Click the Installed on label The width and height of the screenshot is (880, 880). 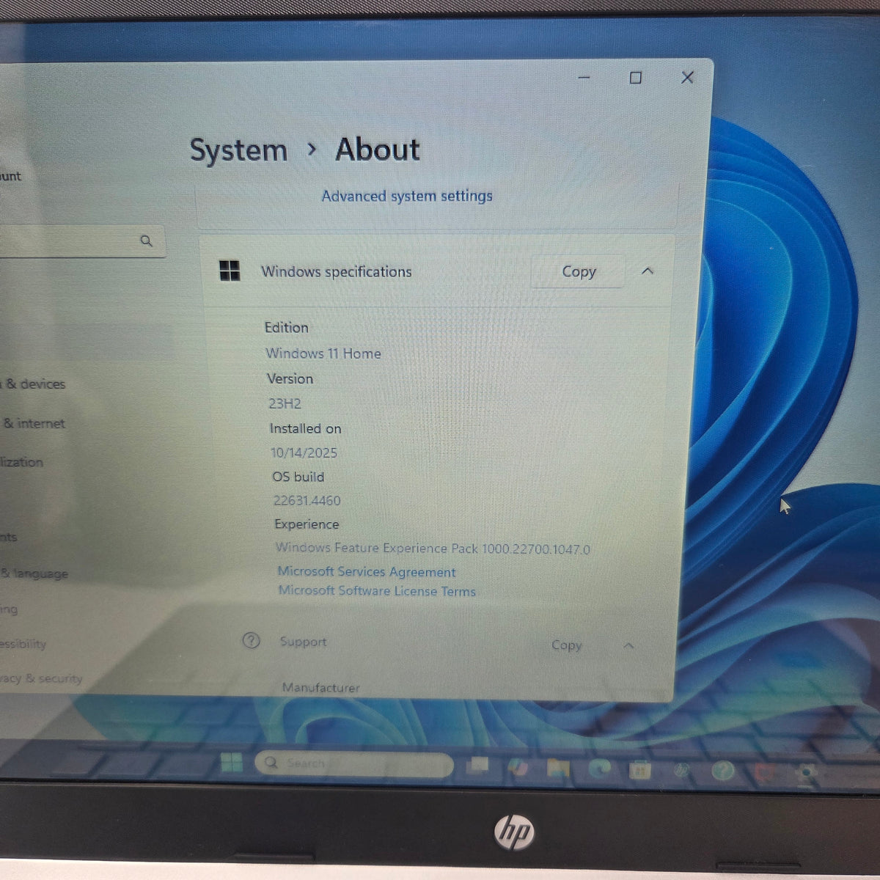point(305,428)
